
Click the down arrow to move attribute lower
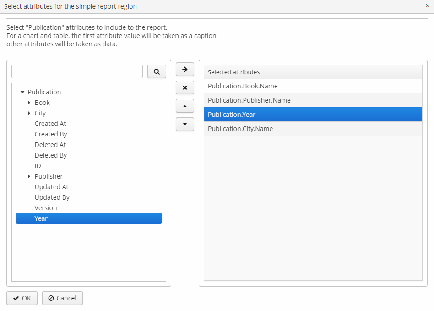(184, 124)
